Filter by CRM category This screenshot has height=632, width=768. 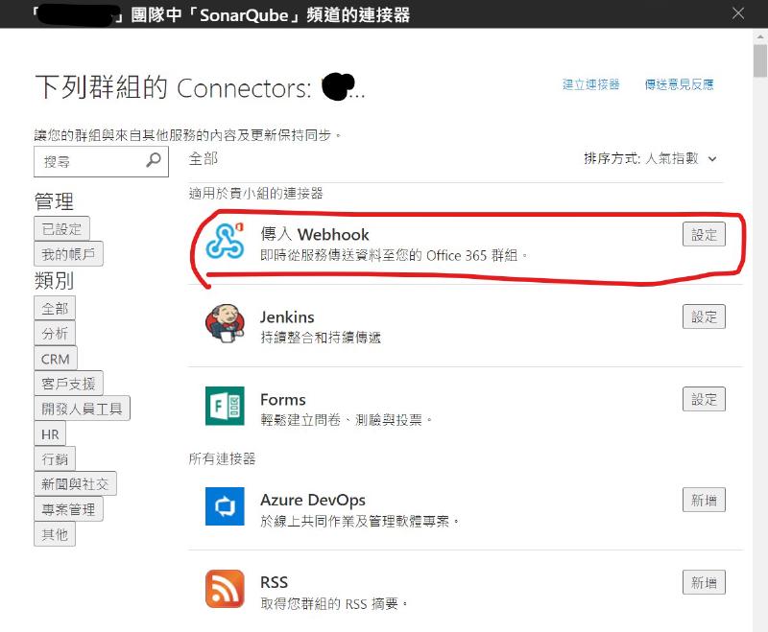[56, 359]
